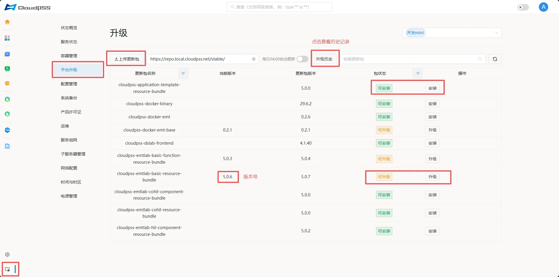Click the 上传更新包 button

pos(127,59)
